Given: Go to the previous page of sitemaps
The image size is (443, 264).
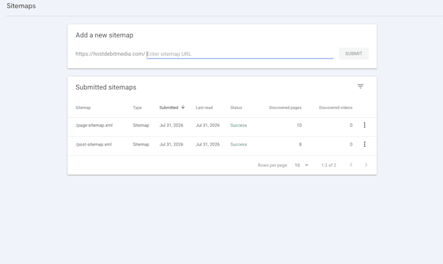Looking at the screenshot, I should (x=351, y=165).
